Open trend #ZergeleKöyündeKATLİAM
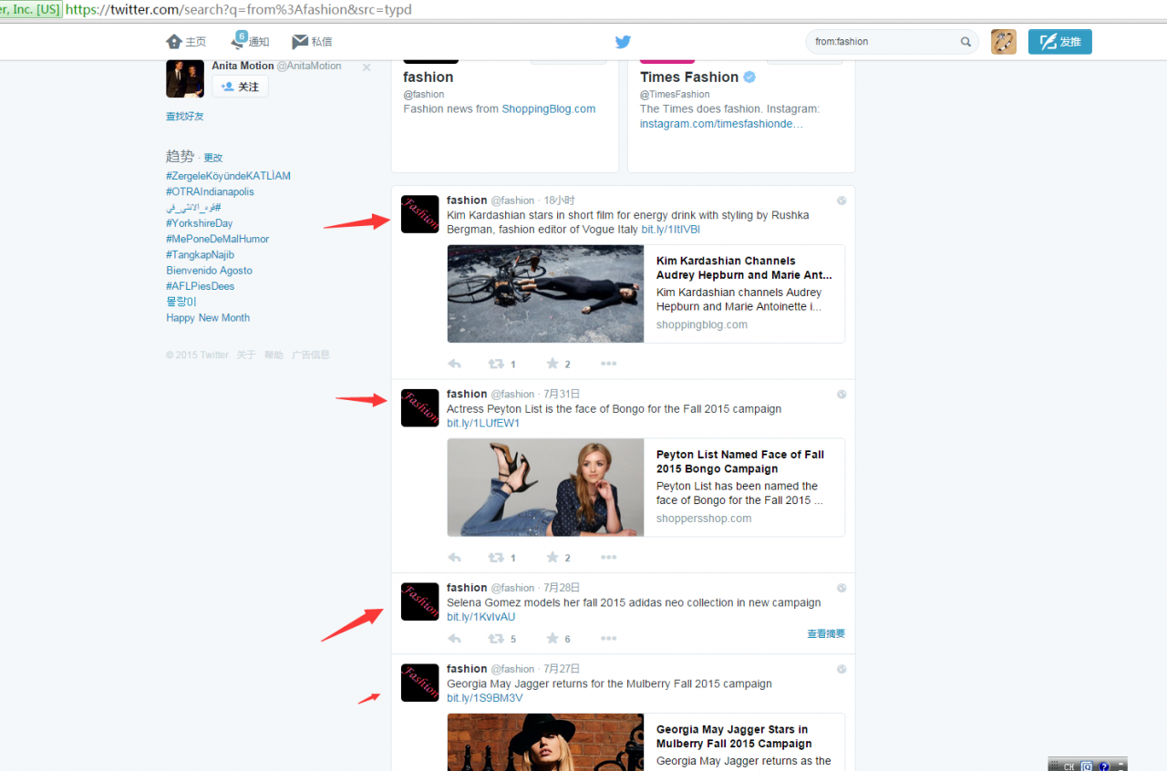Viewport: 1167px width, 771px height. click(x=228, y=176)
